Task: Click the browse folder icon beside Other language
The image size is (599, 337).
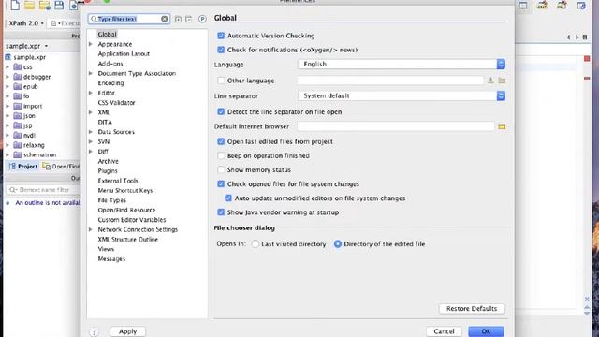Action: coord(502,81)
